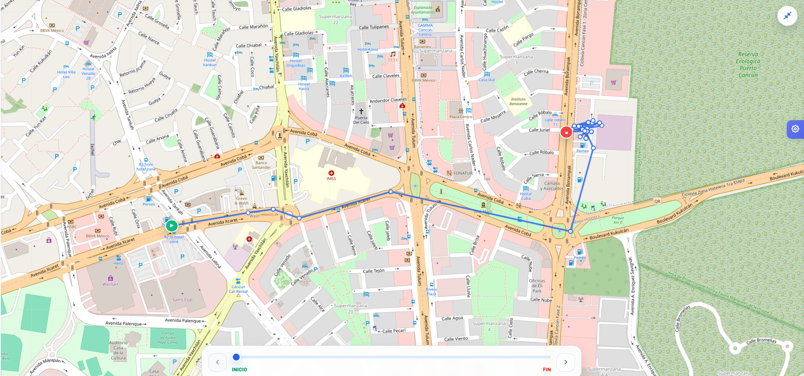Click the Oficinas de Eli Park label
The height and width of the screenshot is (376, 804).
click(x=537, y=286)
